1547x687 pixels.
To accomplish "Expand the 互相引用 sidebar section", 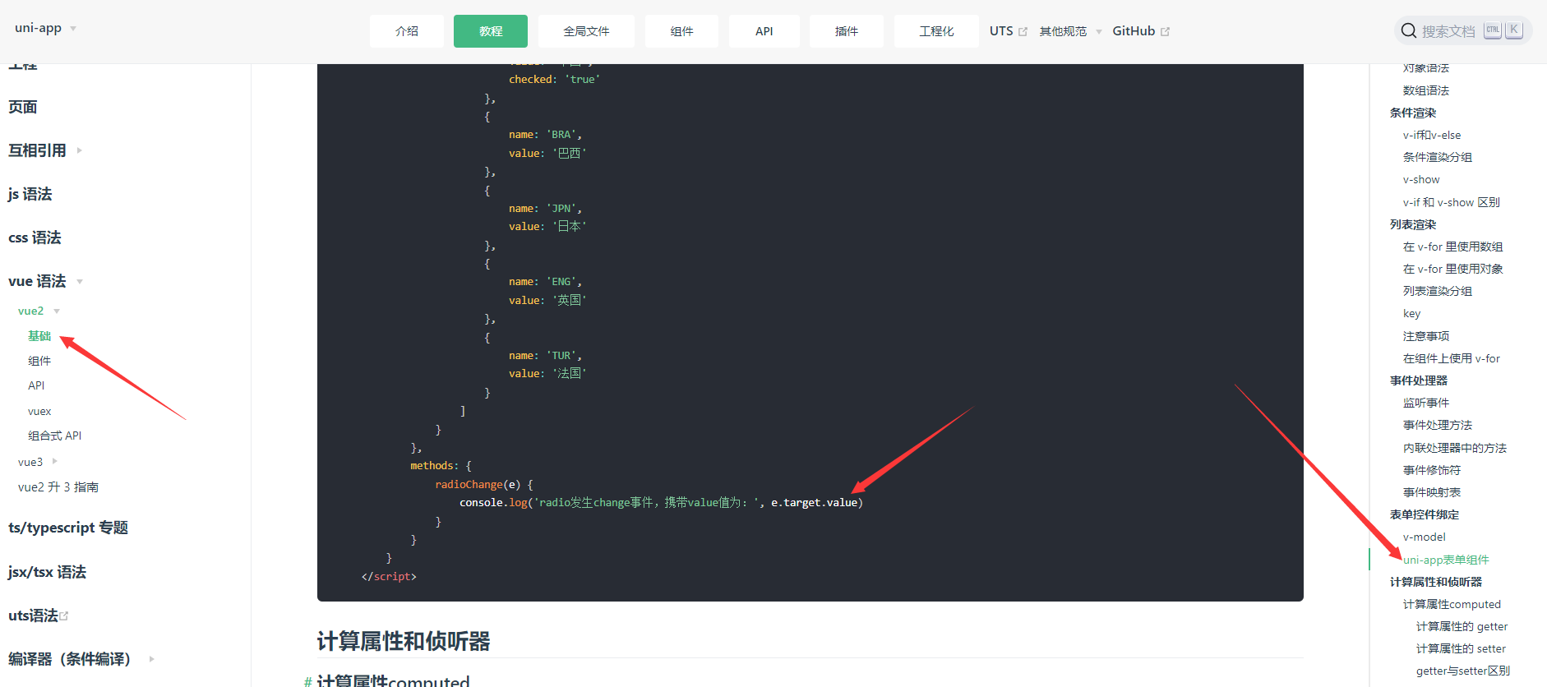I will [x=80, y=150].
